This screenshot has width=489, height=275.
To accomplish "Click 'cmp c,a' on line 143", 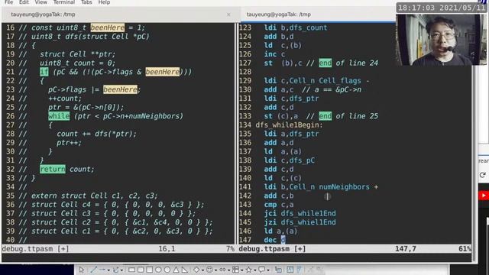I will point(278,205).
